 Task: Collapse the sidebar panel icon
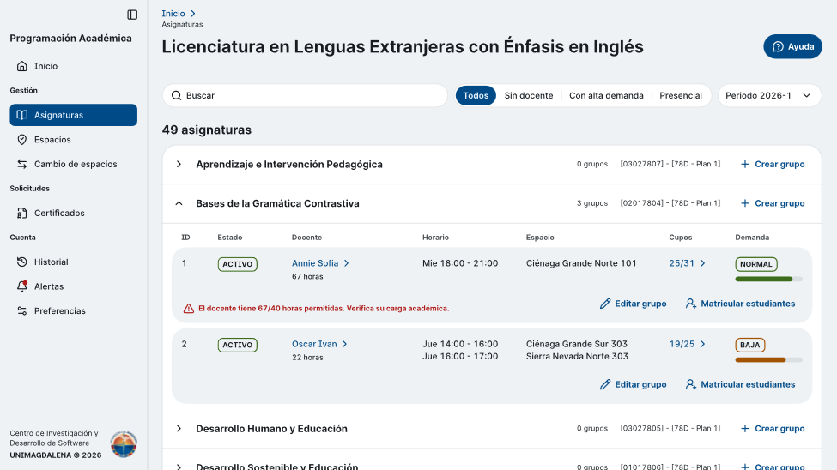(x=132, y=15)
